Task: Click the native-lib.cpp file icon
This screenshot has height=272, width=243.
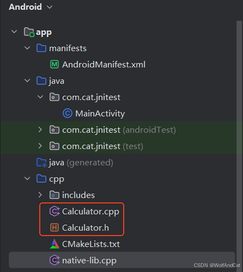Action: [x=54, y=260]
